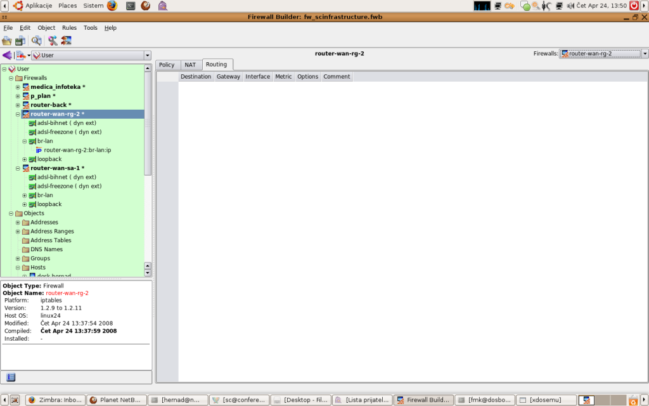The height and width of the screenshot is (406, 649).
Task: Expand the medica_infoteka firewall node
Action: click(18, 87)
